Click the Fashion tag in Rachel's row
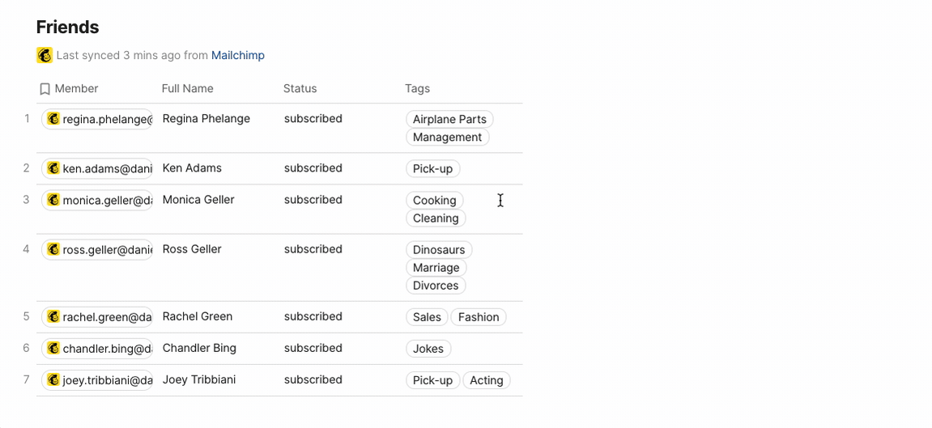The height and width of the screenshot is (428, 932). [478, 317]
